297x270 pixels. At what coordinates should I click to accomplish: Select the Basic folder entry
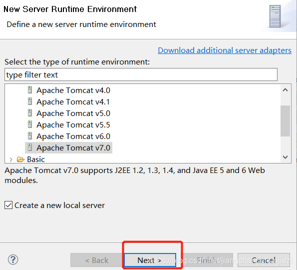[36, 159]
